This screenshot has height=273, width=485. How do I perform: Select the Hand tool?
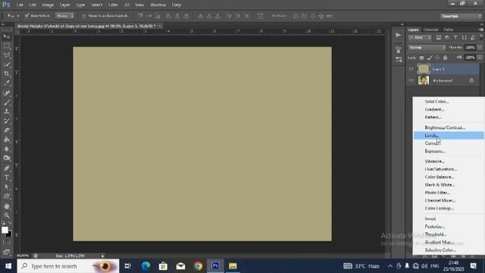coord(7,206)
